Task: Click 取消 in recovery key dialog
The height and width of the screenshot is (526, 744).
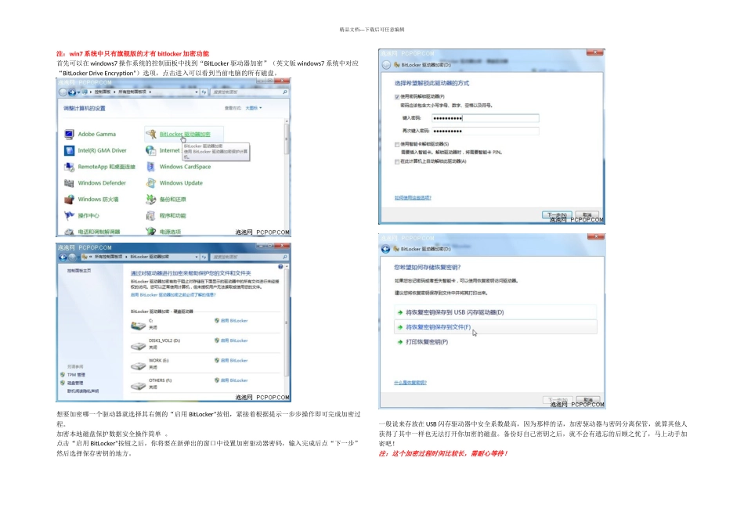Action: tap(588, 400)
